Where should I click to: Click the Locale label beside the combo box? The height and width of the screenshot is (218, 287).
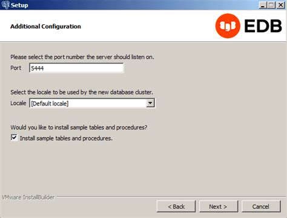[18, 103]
